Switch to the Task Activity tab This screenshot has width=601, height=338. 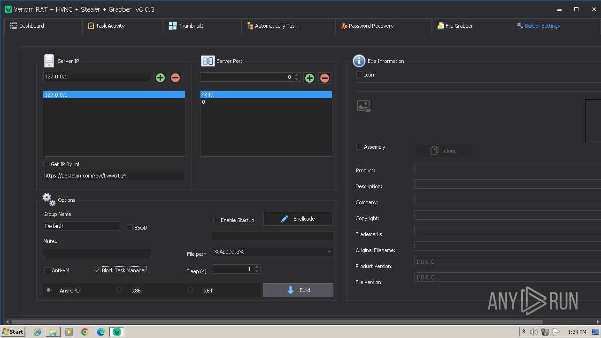click(x=122, y=26)
